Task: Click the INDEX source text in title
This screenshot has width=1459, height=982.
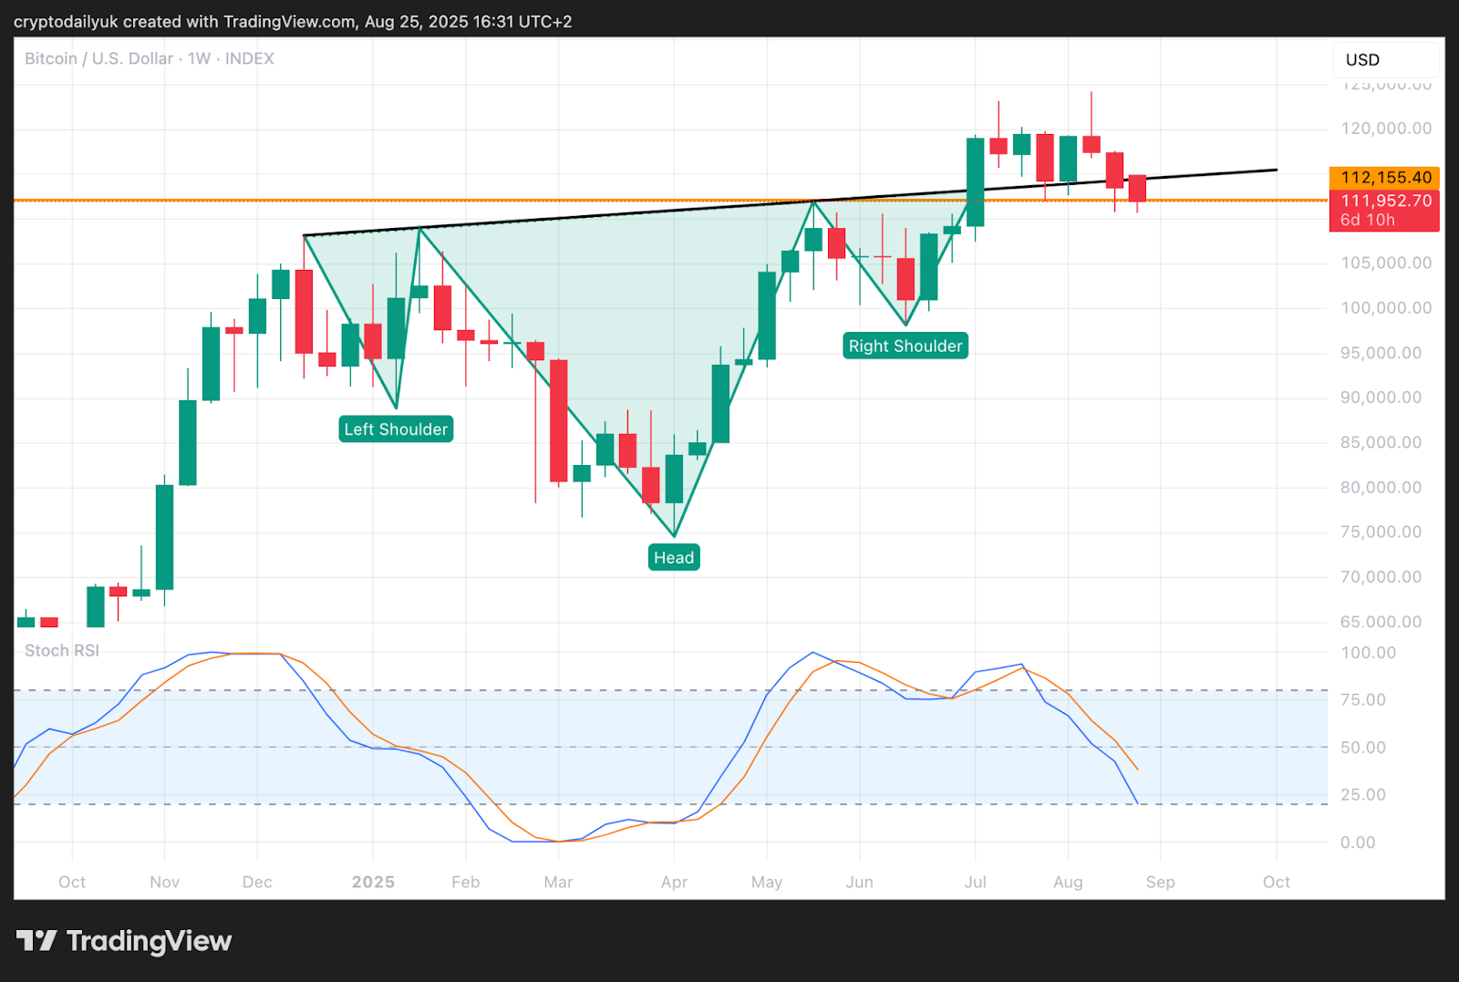Action: (249, 59)
